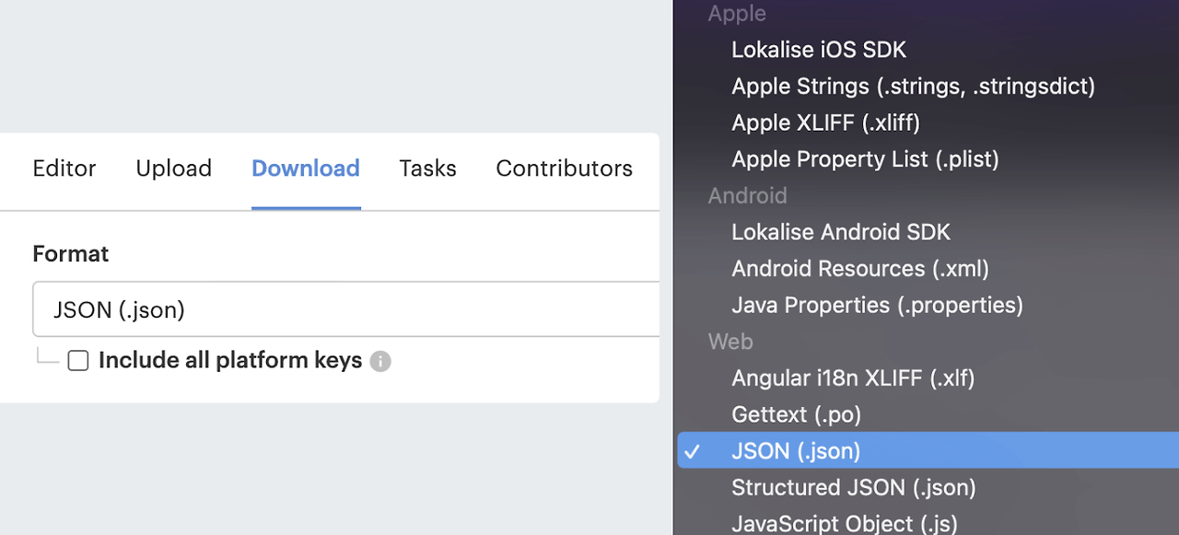
Task: Open the Upload tab
Action: tap(174, 169)
